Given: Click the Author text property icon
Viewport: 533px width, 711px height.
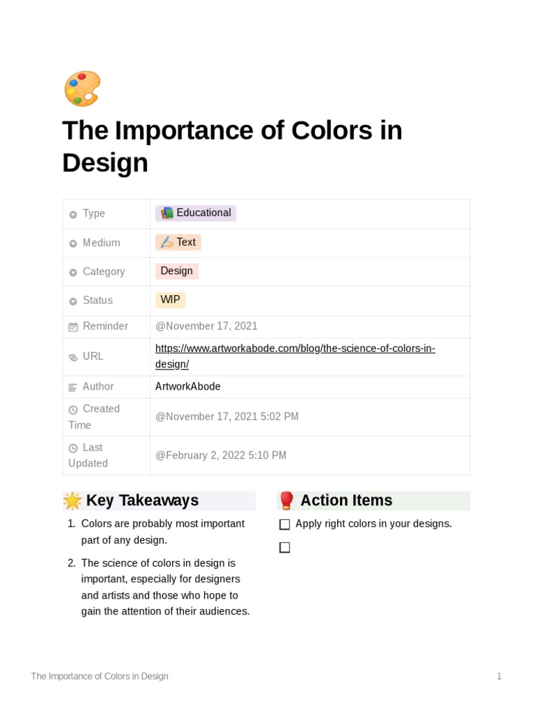Looking at the screenshot, I should click(x=73, y=387).
